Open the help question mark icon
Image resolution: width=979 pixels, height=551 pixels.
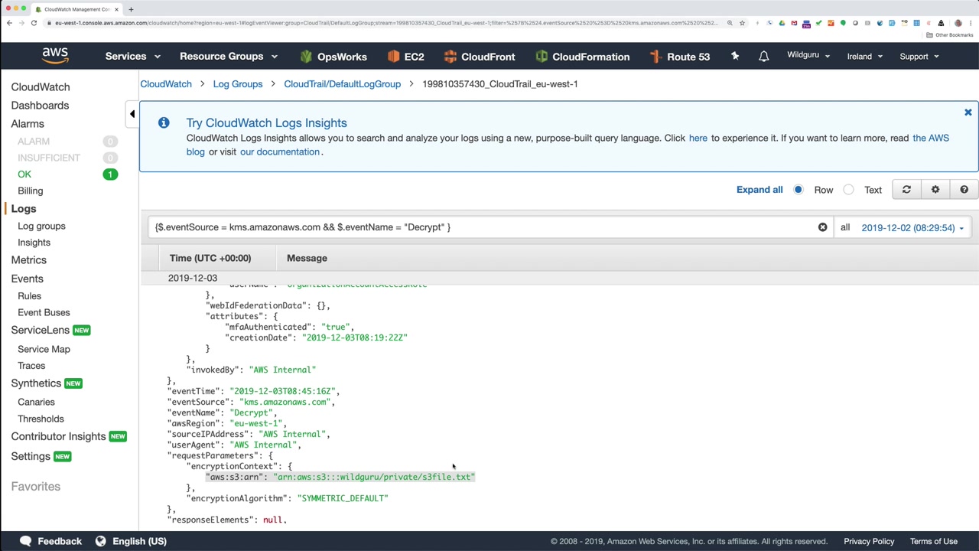[x=964, y=190]
